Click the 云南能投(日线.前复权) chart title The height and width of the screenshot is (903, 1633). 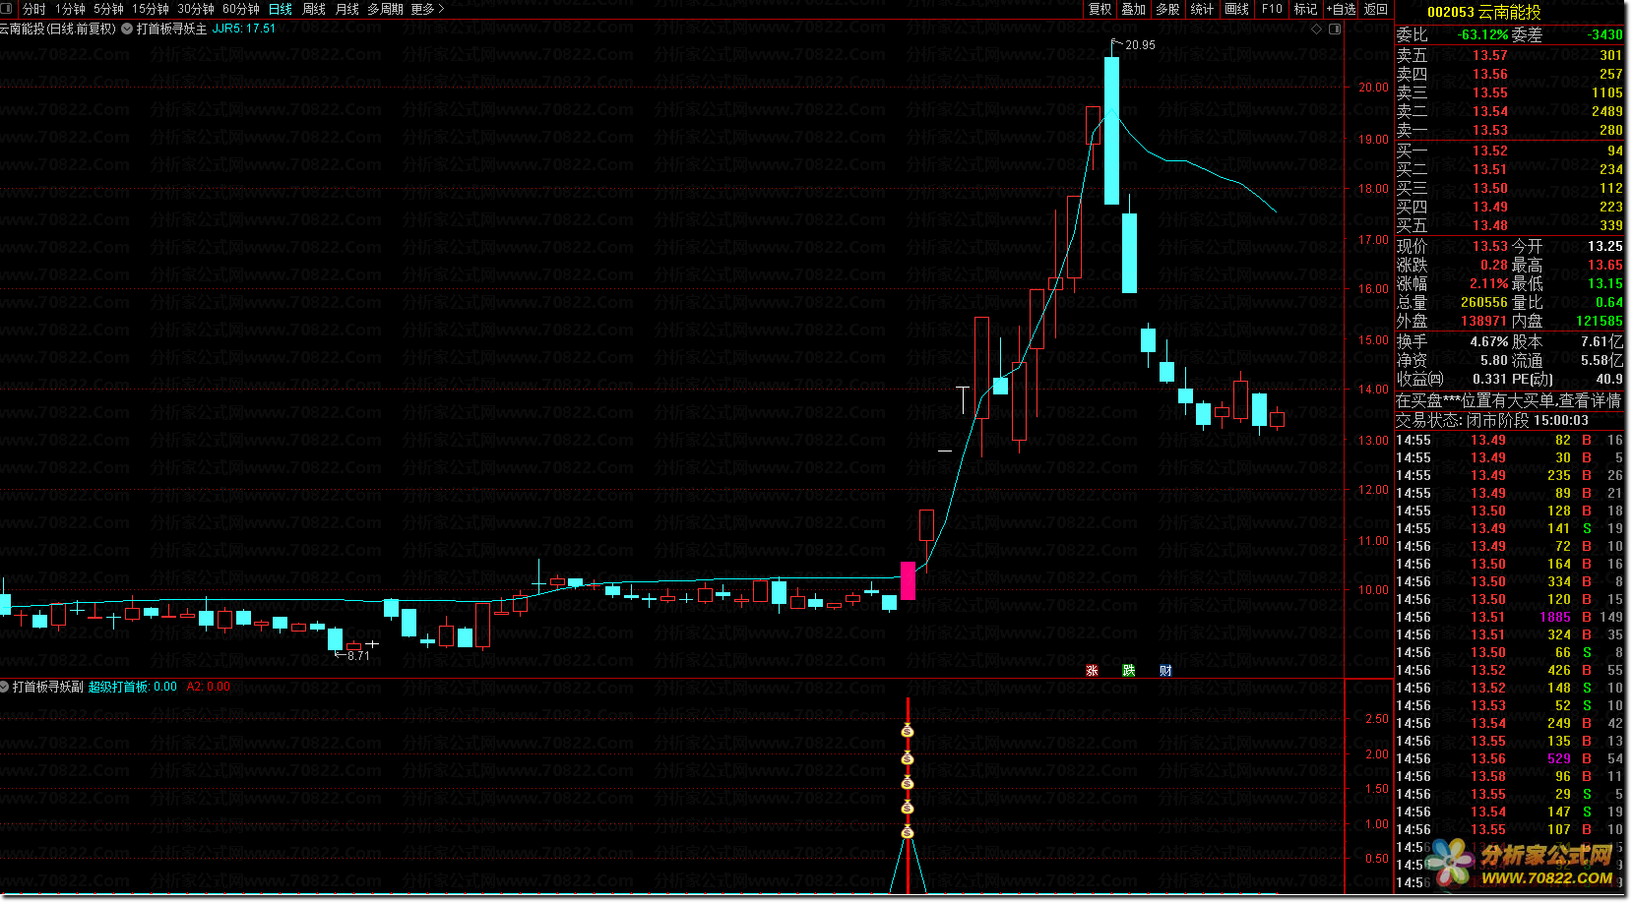[x=57, y=30]
